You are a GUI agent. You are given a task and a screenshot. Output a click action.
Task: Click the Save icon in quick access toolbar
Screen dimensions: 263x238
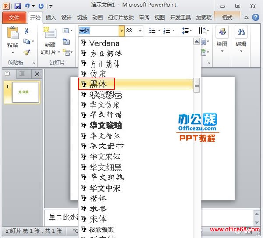click(18, 6)
